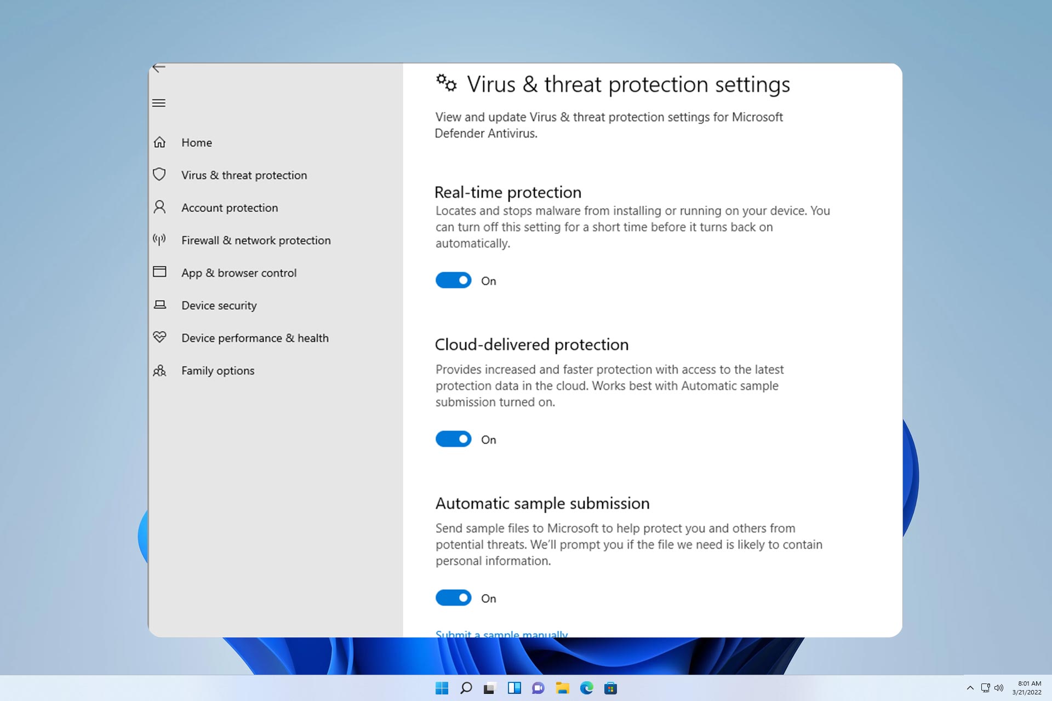Open Widgets from the taskbar
Screen dimensions: 1052x701
514,688
